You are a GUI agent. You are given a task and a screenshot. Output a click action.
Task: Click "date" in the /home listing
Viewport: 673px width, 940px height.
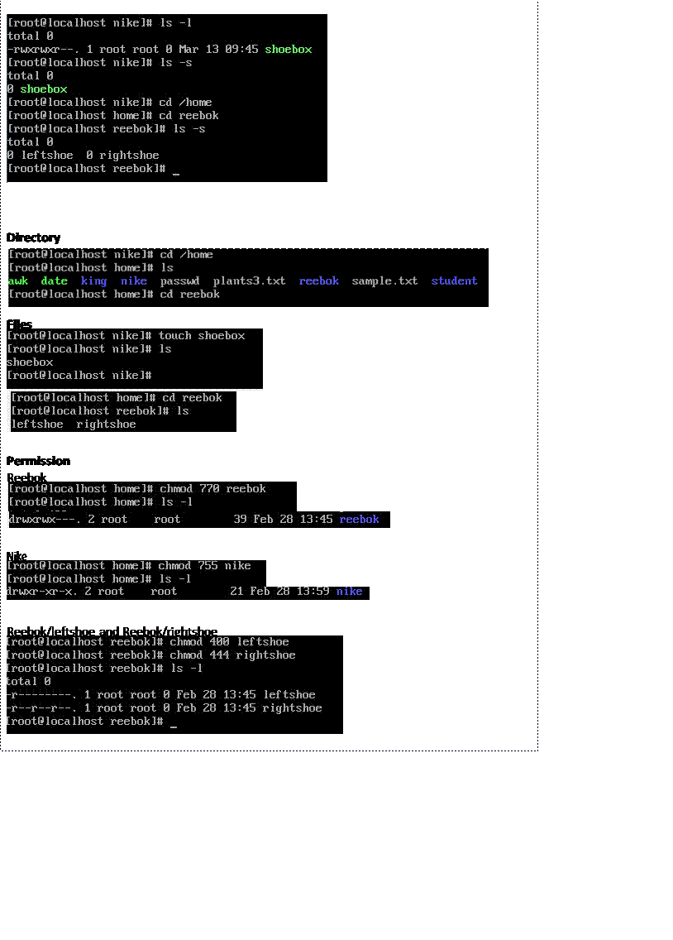pos(55,281)
